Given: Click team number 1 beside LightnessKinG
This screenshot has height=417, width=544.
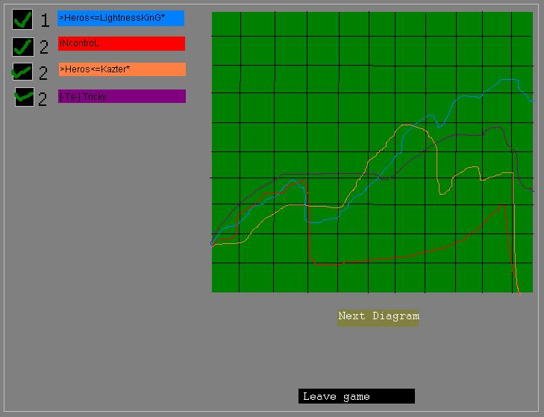Looking at the screenshot, I should tap(45, 20).
